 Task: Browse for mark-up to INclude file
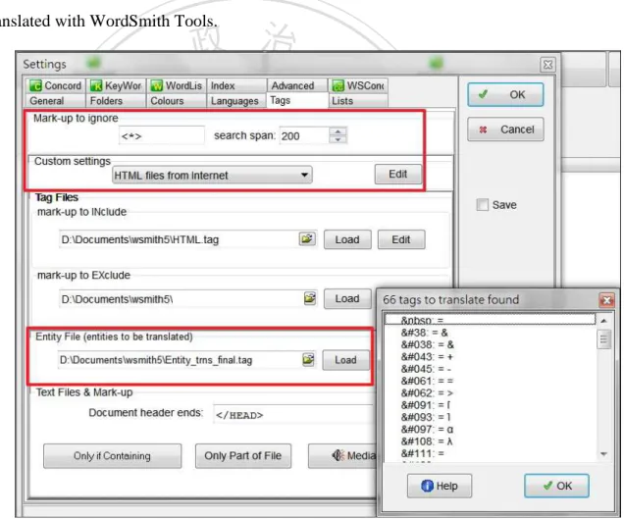tap(307, 238)
